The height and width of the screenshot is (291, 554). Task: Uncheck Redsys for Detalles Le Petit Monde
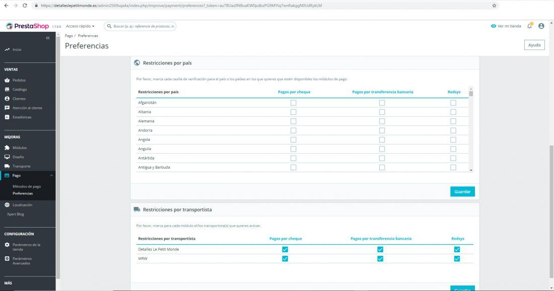coord(457,249)
